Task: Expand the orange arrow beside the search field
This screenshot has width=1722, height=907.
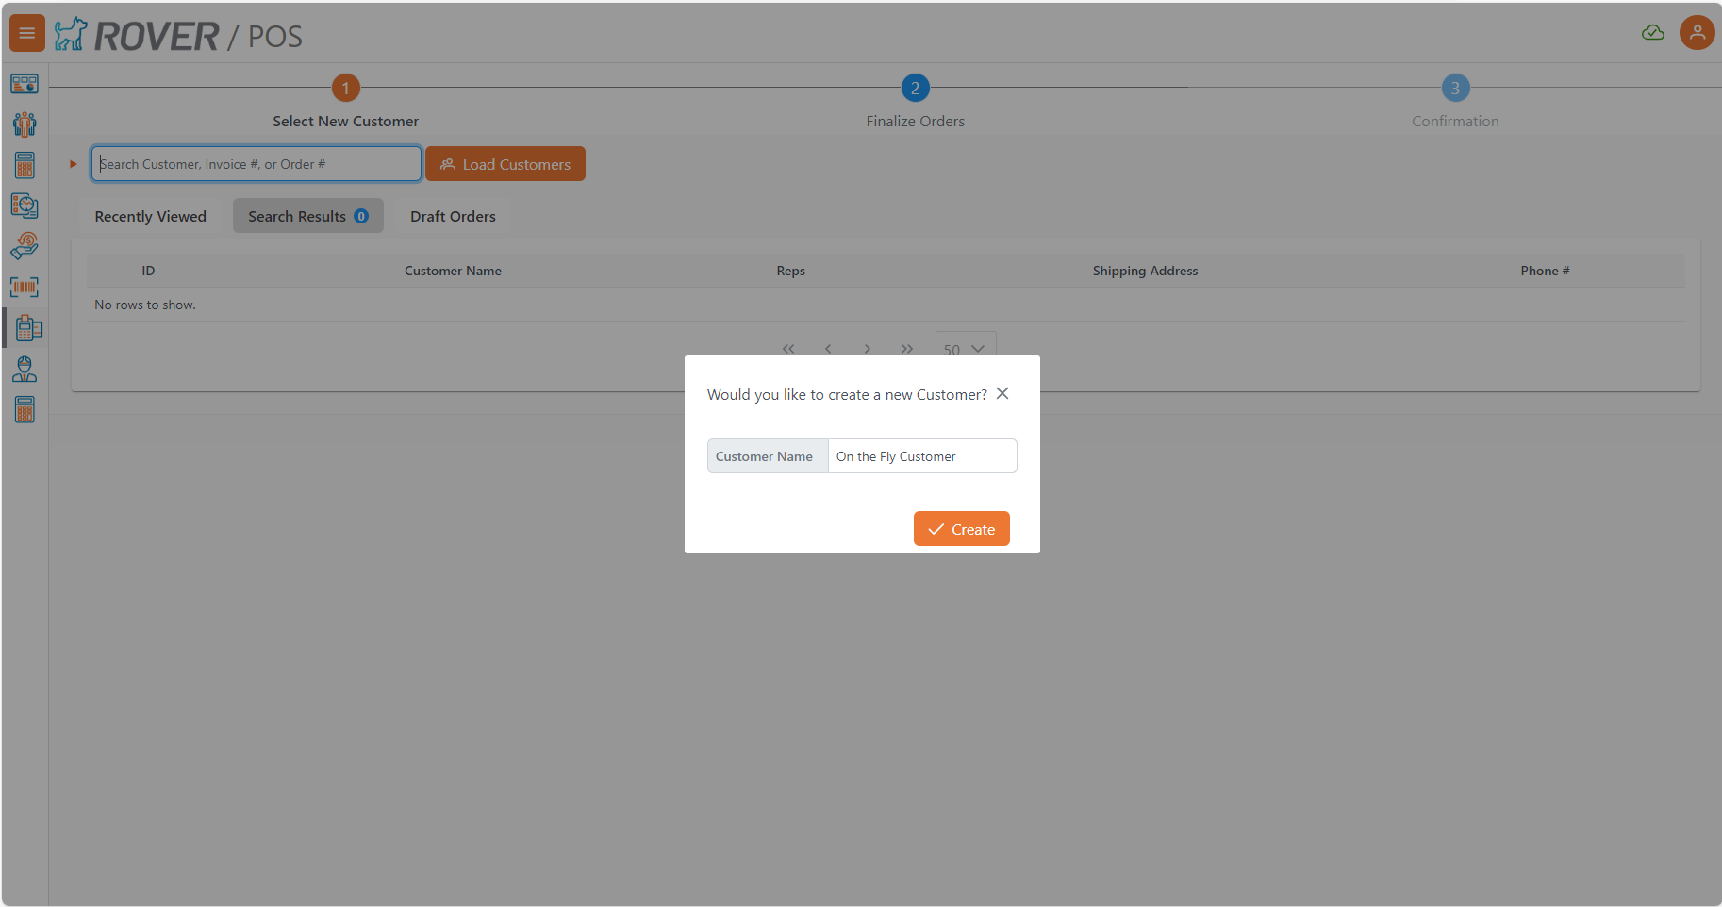Action: coord(73,163)
